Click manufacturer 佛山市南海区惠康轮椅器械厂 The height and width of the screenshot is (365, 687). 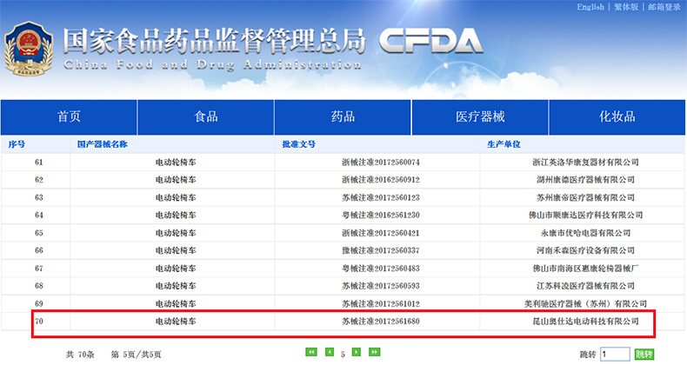(585, 269)
